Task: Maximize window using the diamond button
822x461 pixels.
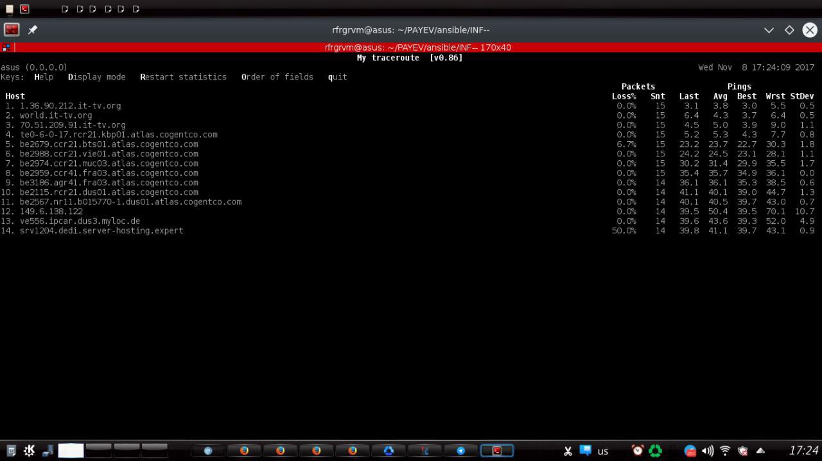Action: pyautogui.click(x=789, y=30)
